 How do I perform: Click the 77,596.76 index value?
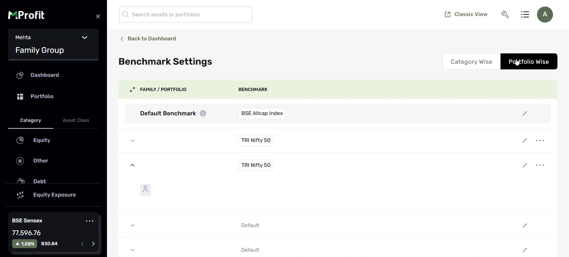pyautogui.click(x=26, y=233)
